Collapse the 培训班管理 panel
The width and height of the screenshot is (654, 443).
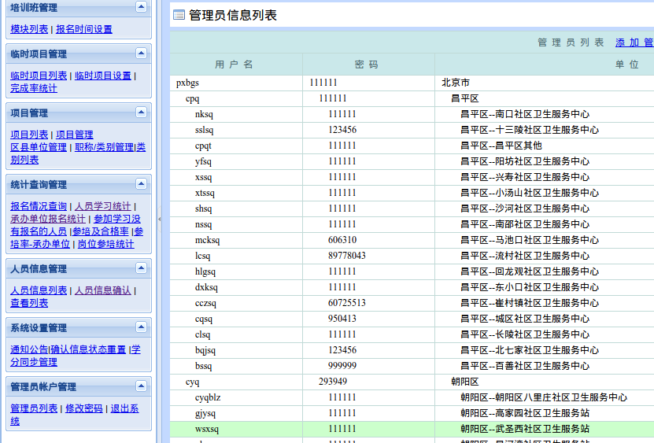[x=141, y=6]
